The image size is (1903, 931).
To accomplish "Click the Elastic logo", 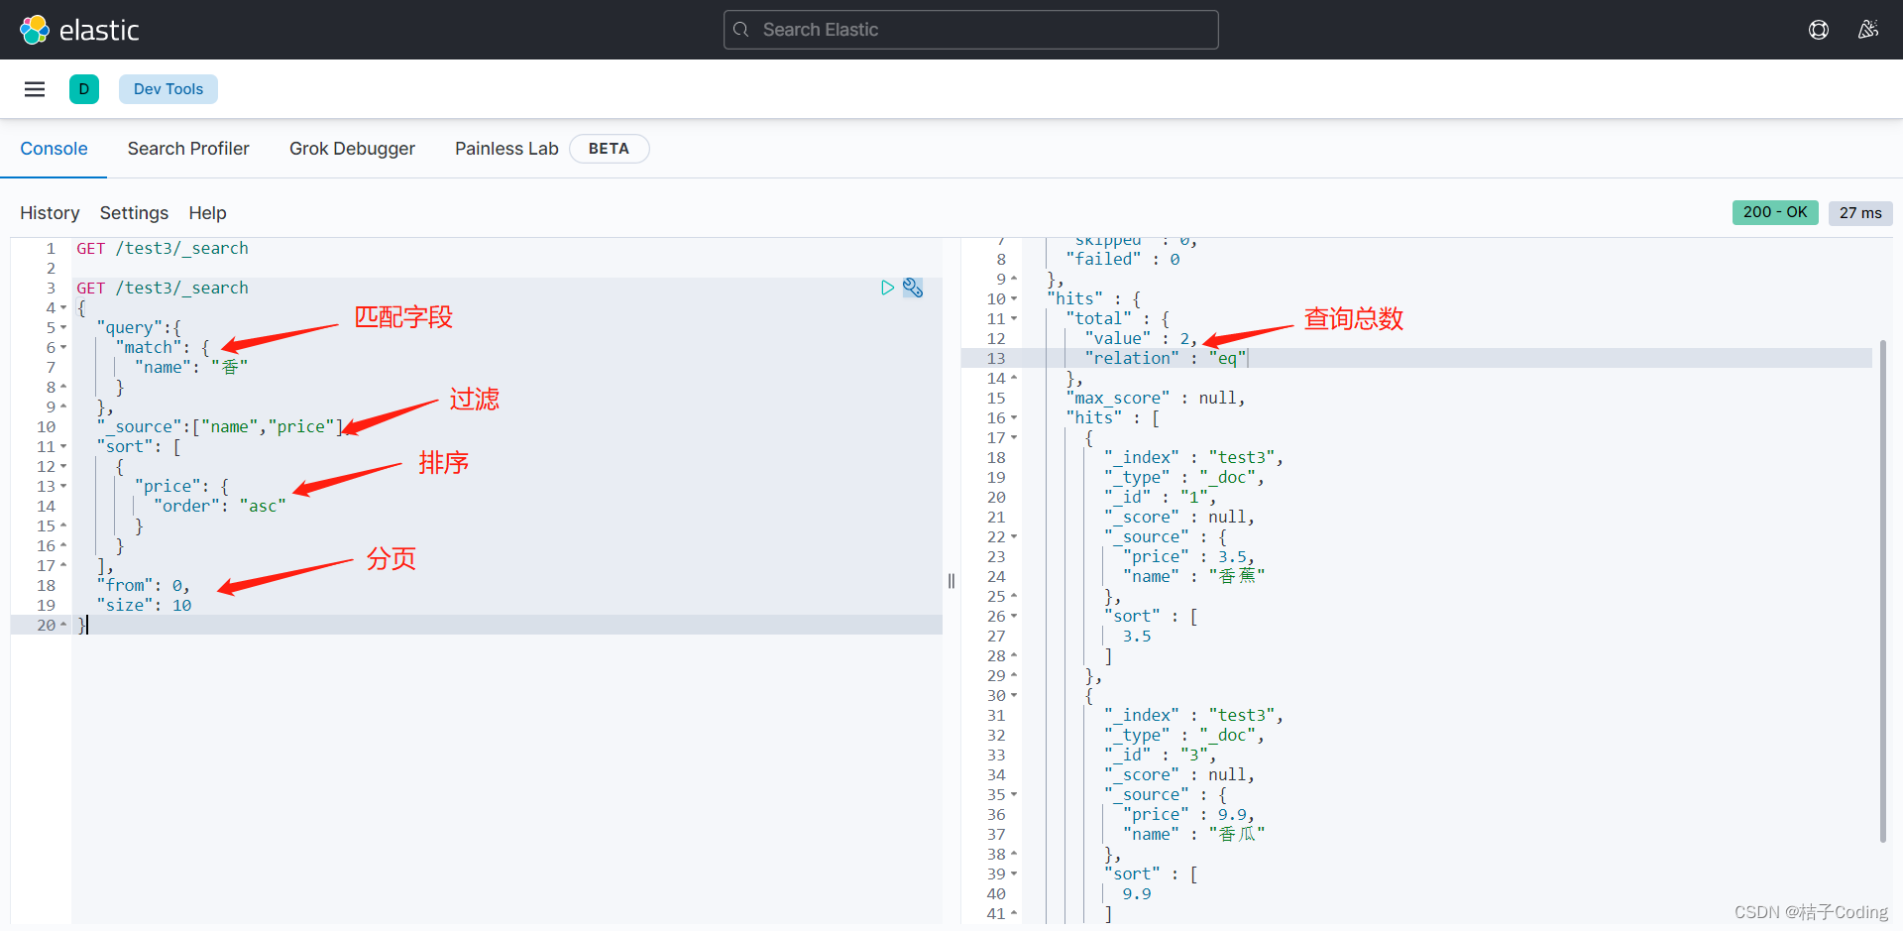I will 79,30.
